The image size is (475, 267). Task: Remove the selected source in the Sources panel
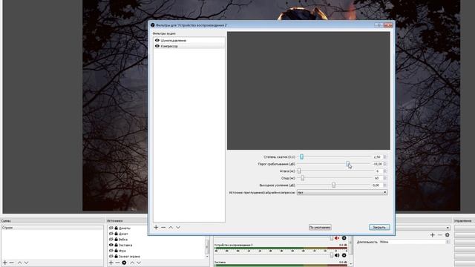(117, 263)
